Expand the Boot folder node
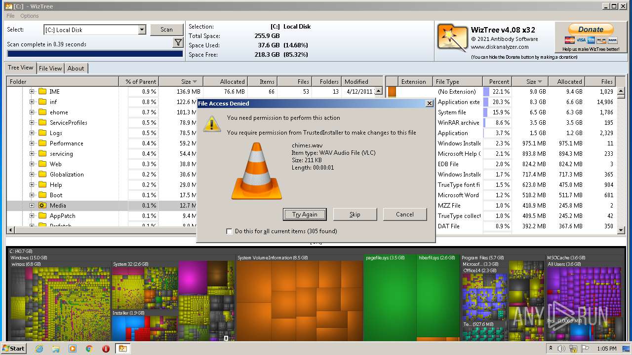This screenshot has height=355, width=632. [x=32, y=195]
